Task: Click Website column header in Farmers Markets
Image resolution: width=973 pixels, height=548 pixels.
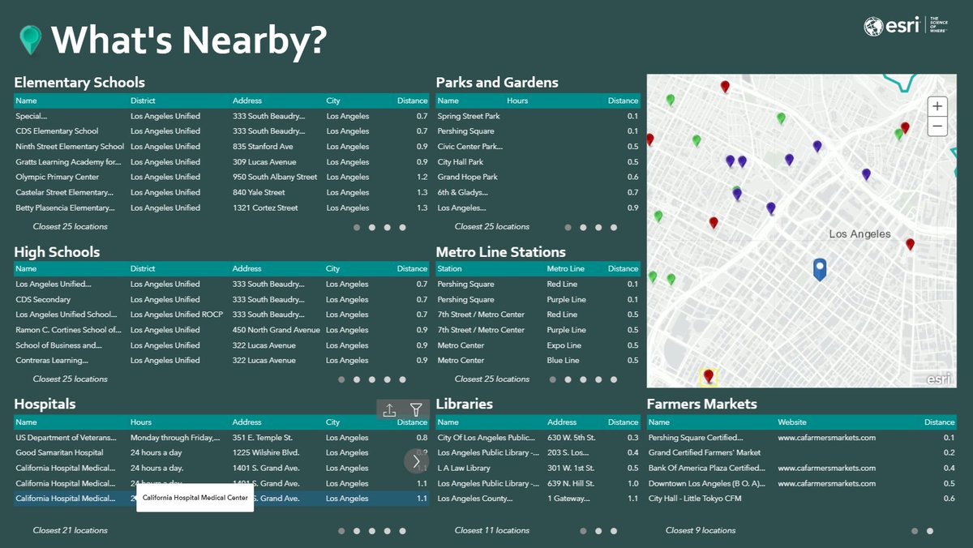Action: point(792,422)
